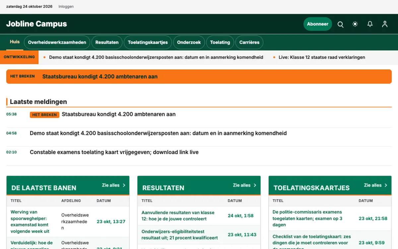Click the 23 okt, 21:58 date cell

coord(373,218)
